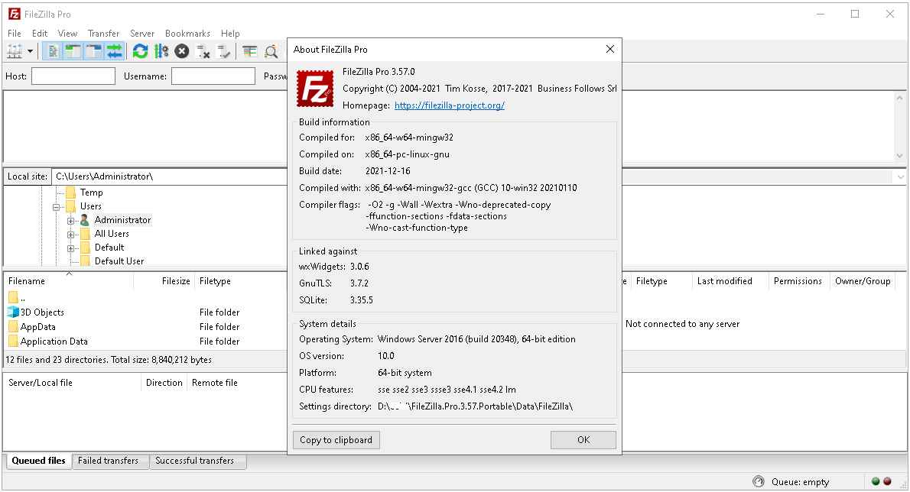Open directory listing filters dialog
Viewport: 910px width, 492px height.
tap(249, 52)
